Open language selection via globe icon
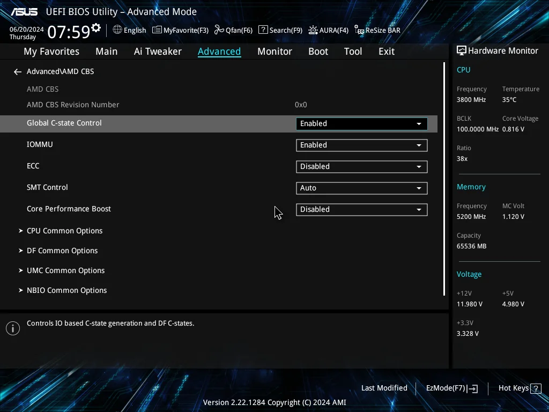 point(117,30)
